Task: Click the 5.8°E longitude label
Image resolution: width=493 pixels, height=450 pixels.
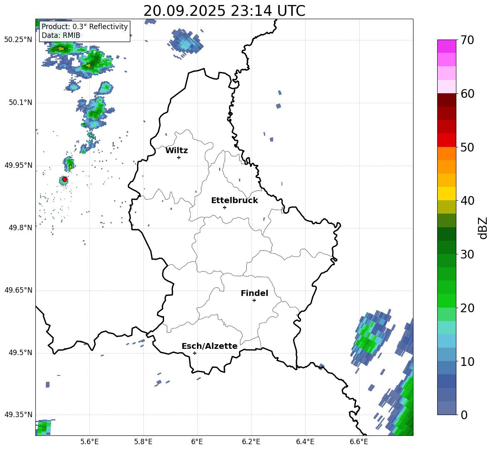Action: pos(143,442)
